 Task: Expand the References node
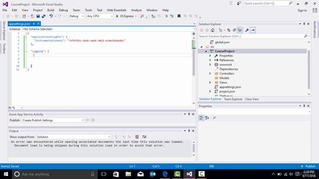[210, 60]
